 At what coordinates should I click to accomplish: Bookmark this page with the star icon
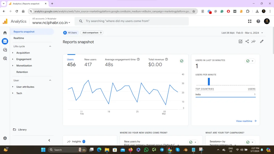[194, 11]
